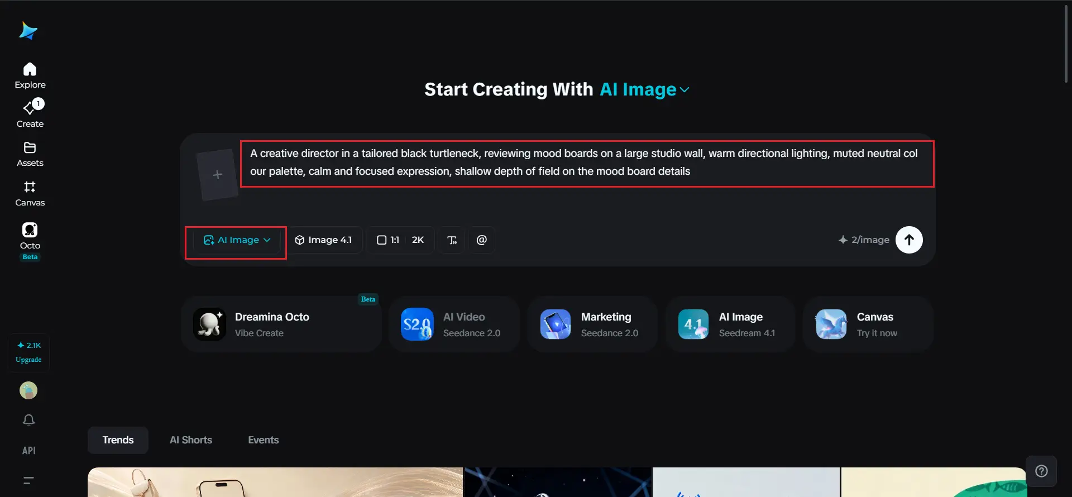The height and width of the screenshot is (497, 1072).
Task: Open the Create section in sidebar
Action: coord(30,114)
